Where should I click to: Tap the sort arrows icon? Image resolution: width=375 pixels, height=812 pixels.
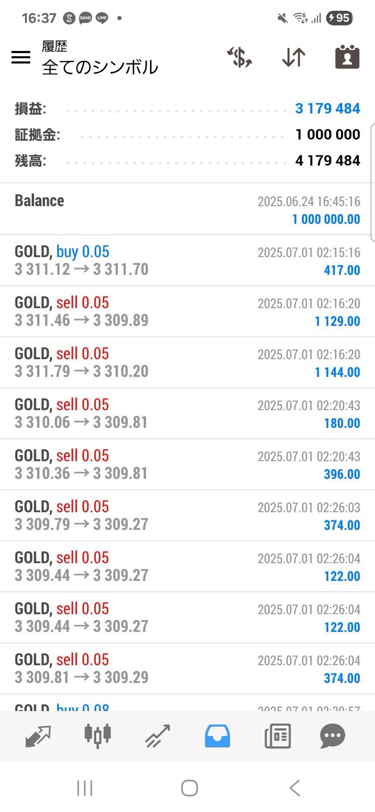[294, 57]
